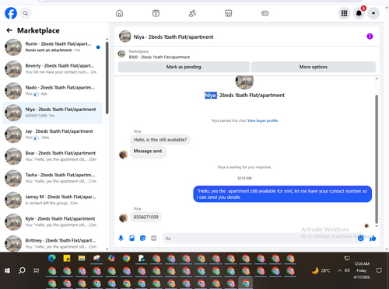Image resolution: width=389 pixels, height=289 pixels.
Task: Open the GIF picker icon
Action: pyautogui.click(x=154, y=238)
